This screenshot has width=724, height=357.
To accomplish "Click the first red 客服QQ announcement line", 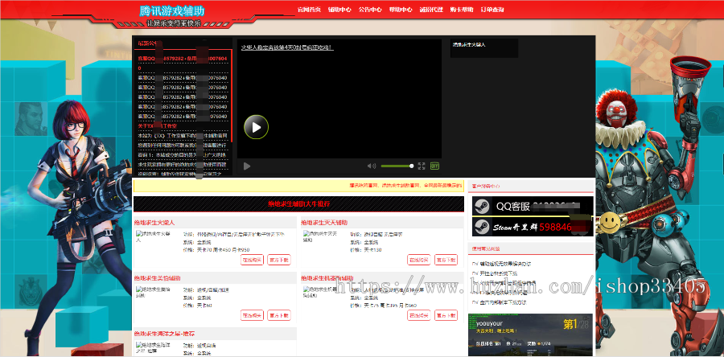I will tap(183, 64).
